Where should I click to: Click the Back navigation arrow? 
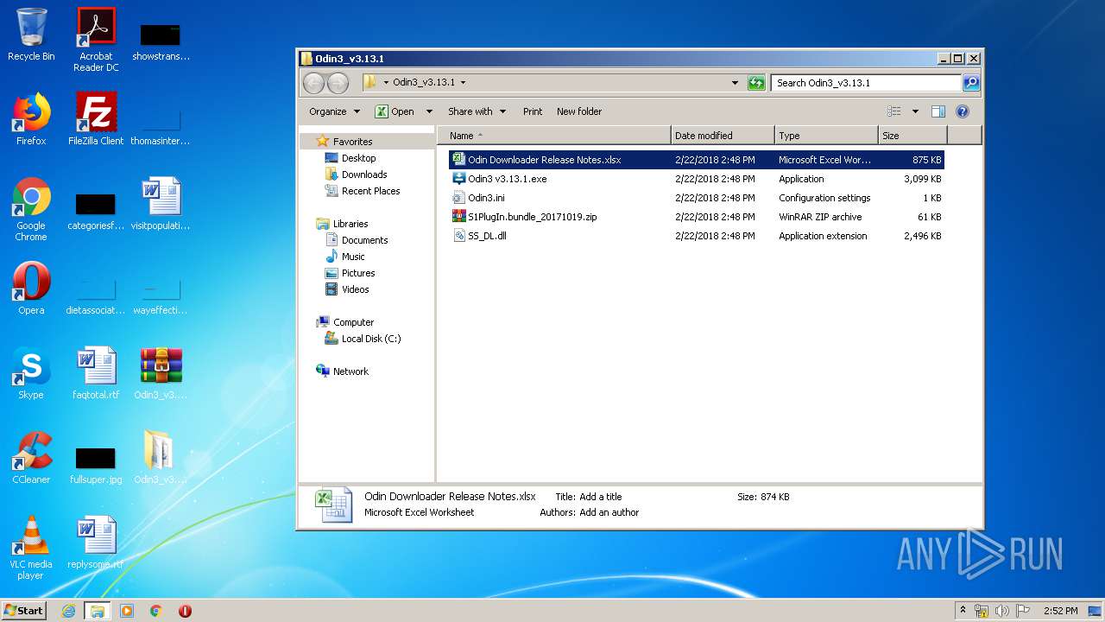click(313, 83)
